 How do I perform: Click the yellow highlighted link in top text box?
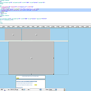(18, 78)
